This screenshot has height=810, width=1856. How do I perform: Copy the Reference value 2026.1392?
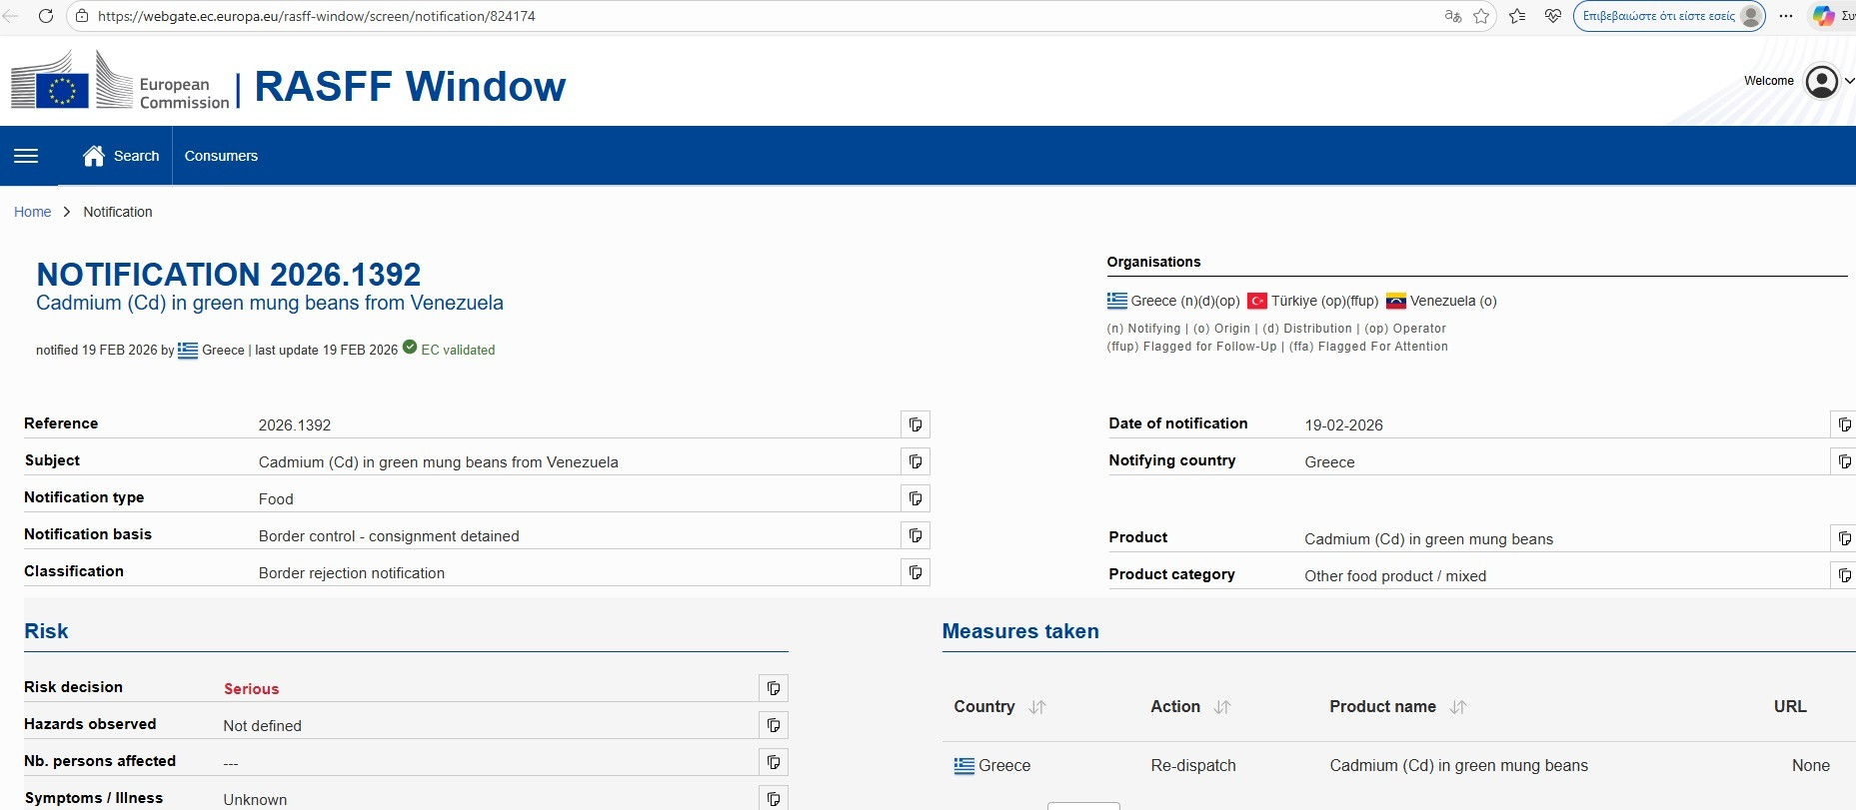(x=915, y=424)
